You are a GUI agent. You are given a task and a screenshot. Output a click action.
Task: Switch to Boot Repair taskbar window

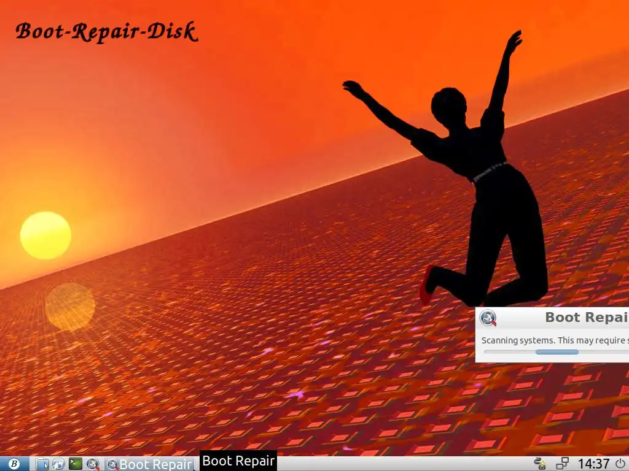pos(150,464)
